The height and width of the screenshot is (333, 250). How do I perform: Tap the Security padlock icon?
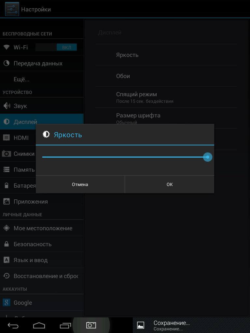coord(7,244)
